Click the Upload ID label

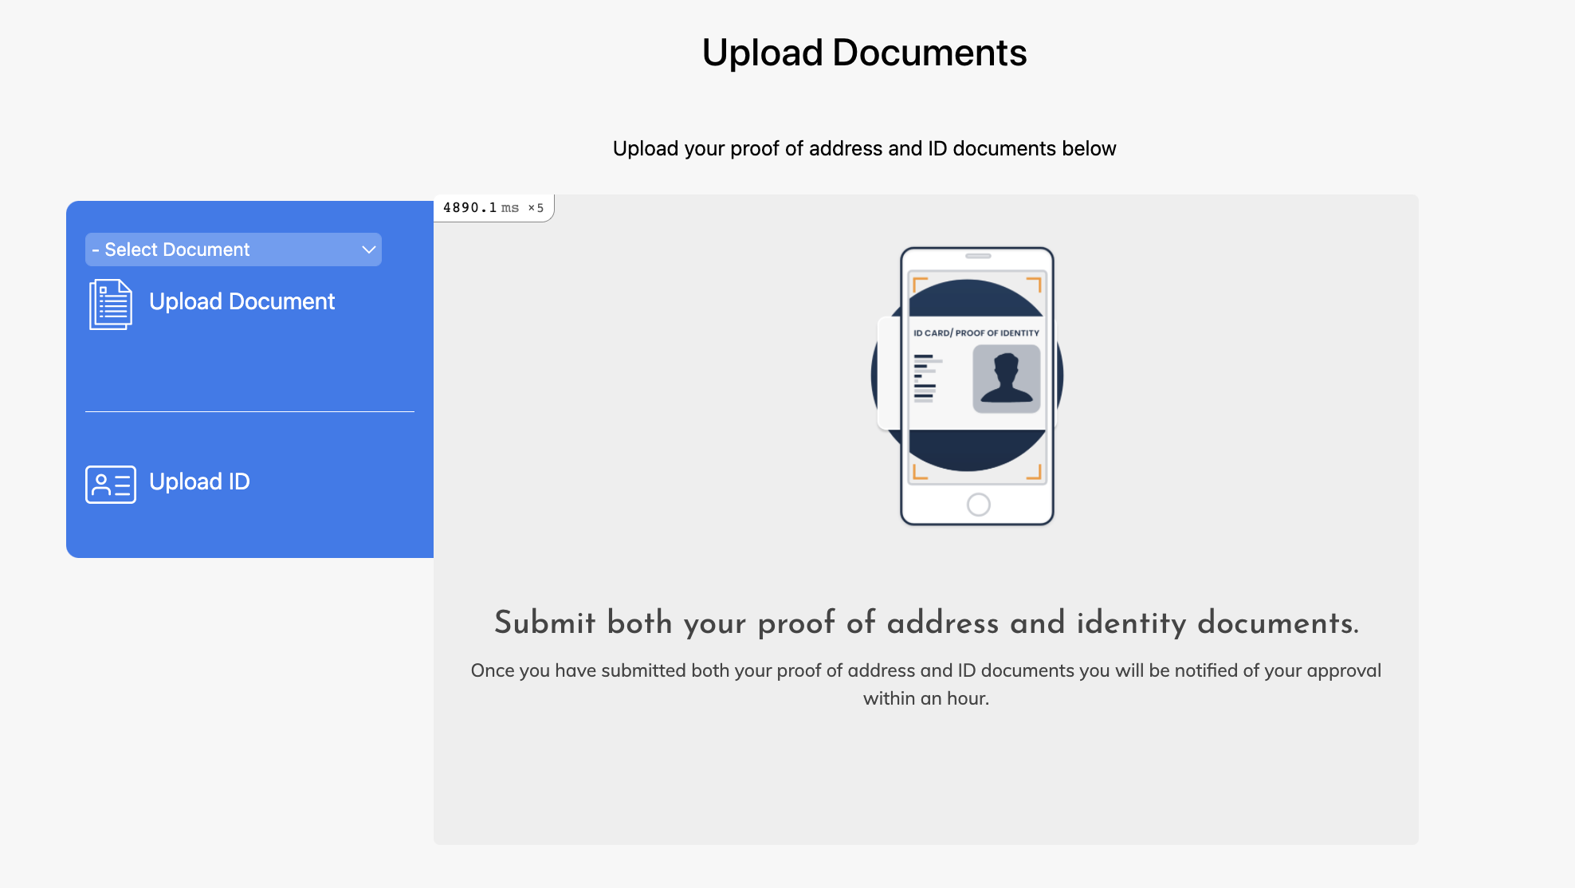coord(199,481)
